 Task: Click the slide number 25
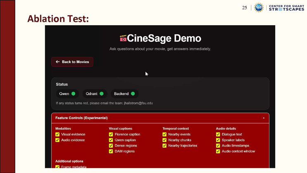coord(245,7)
